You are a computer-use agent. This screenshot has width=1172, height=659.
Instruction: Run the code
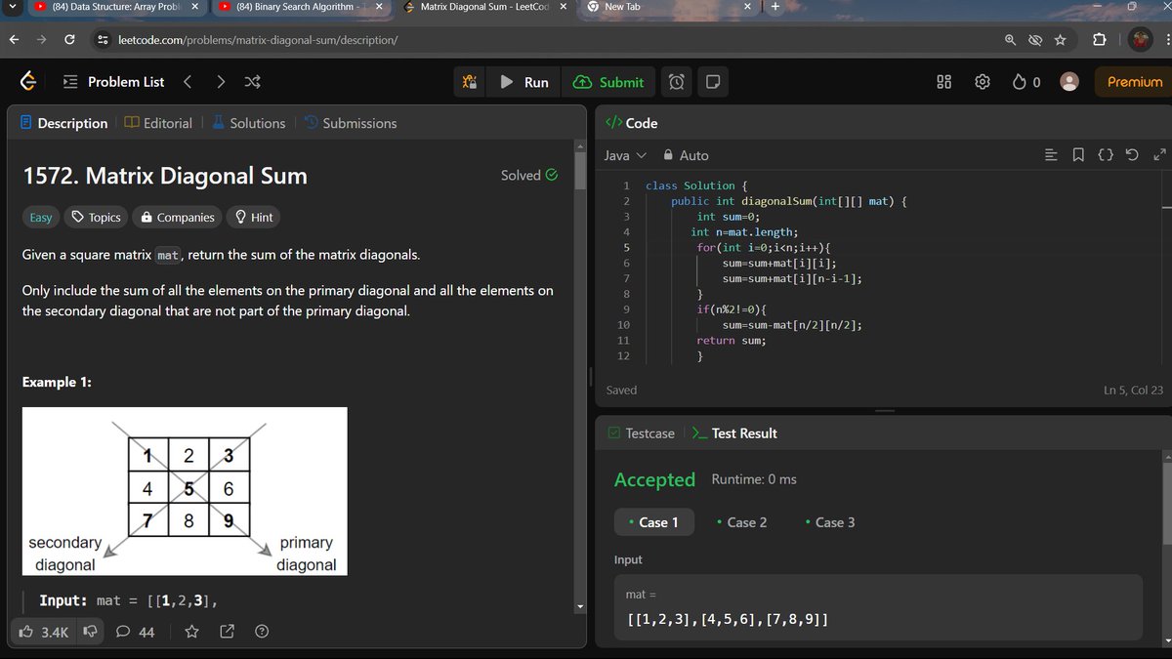coord(524,82)
